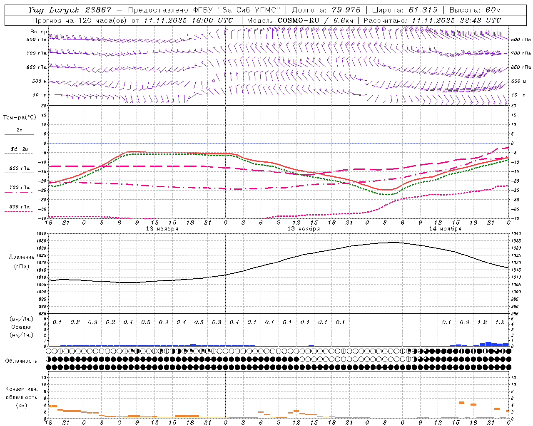Click the Облачность panel label

click(x=21, y=361)
